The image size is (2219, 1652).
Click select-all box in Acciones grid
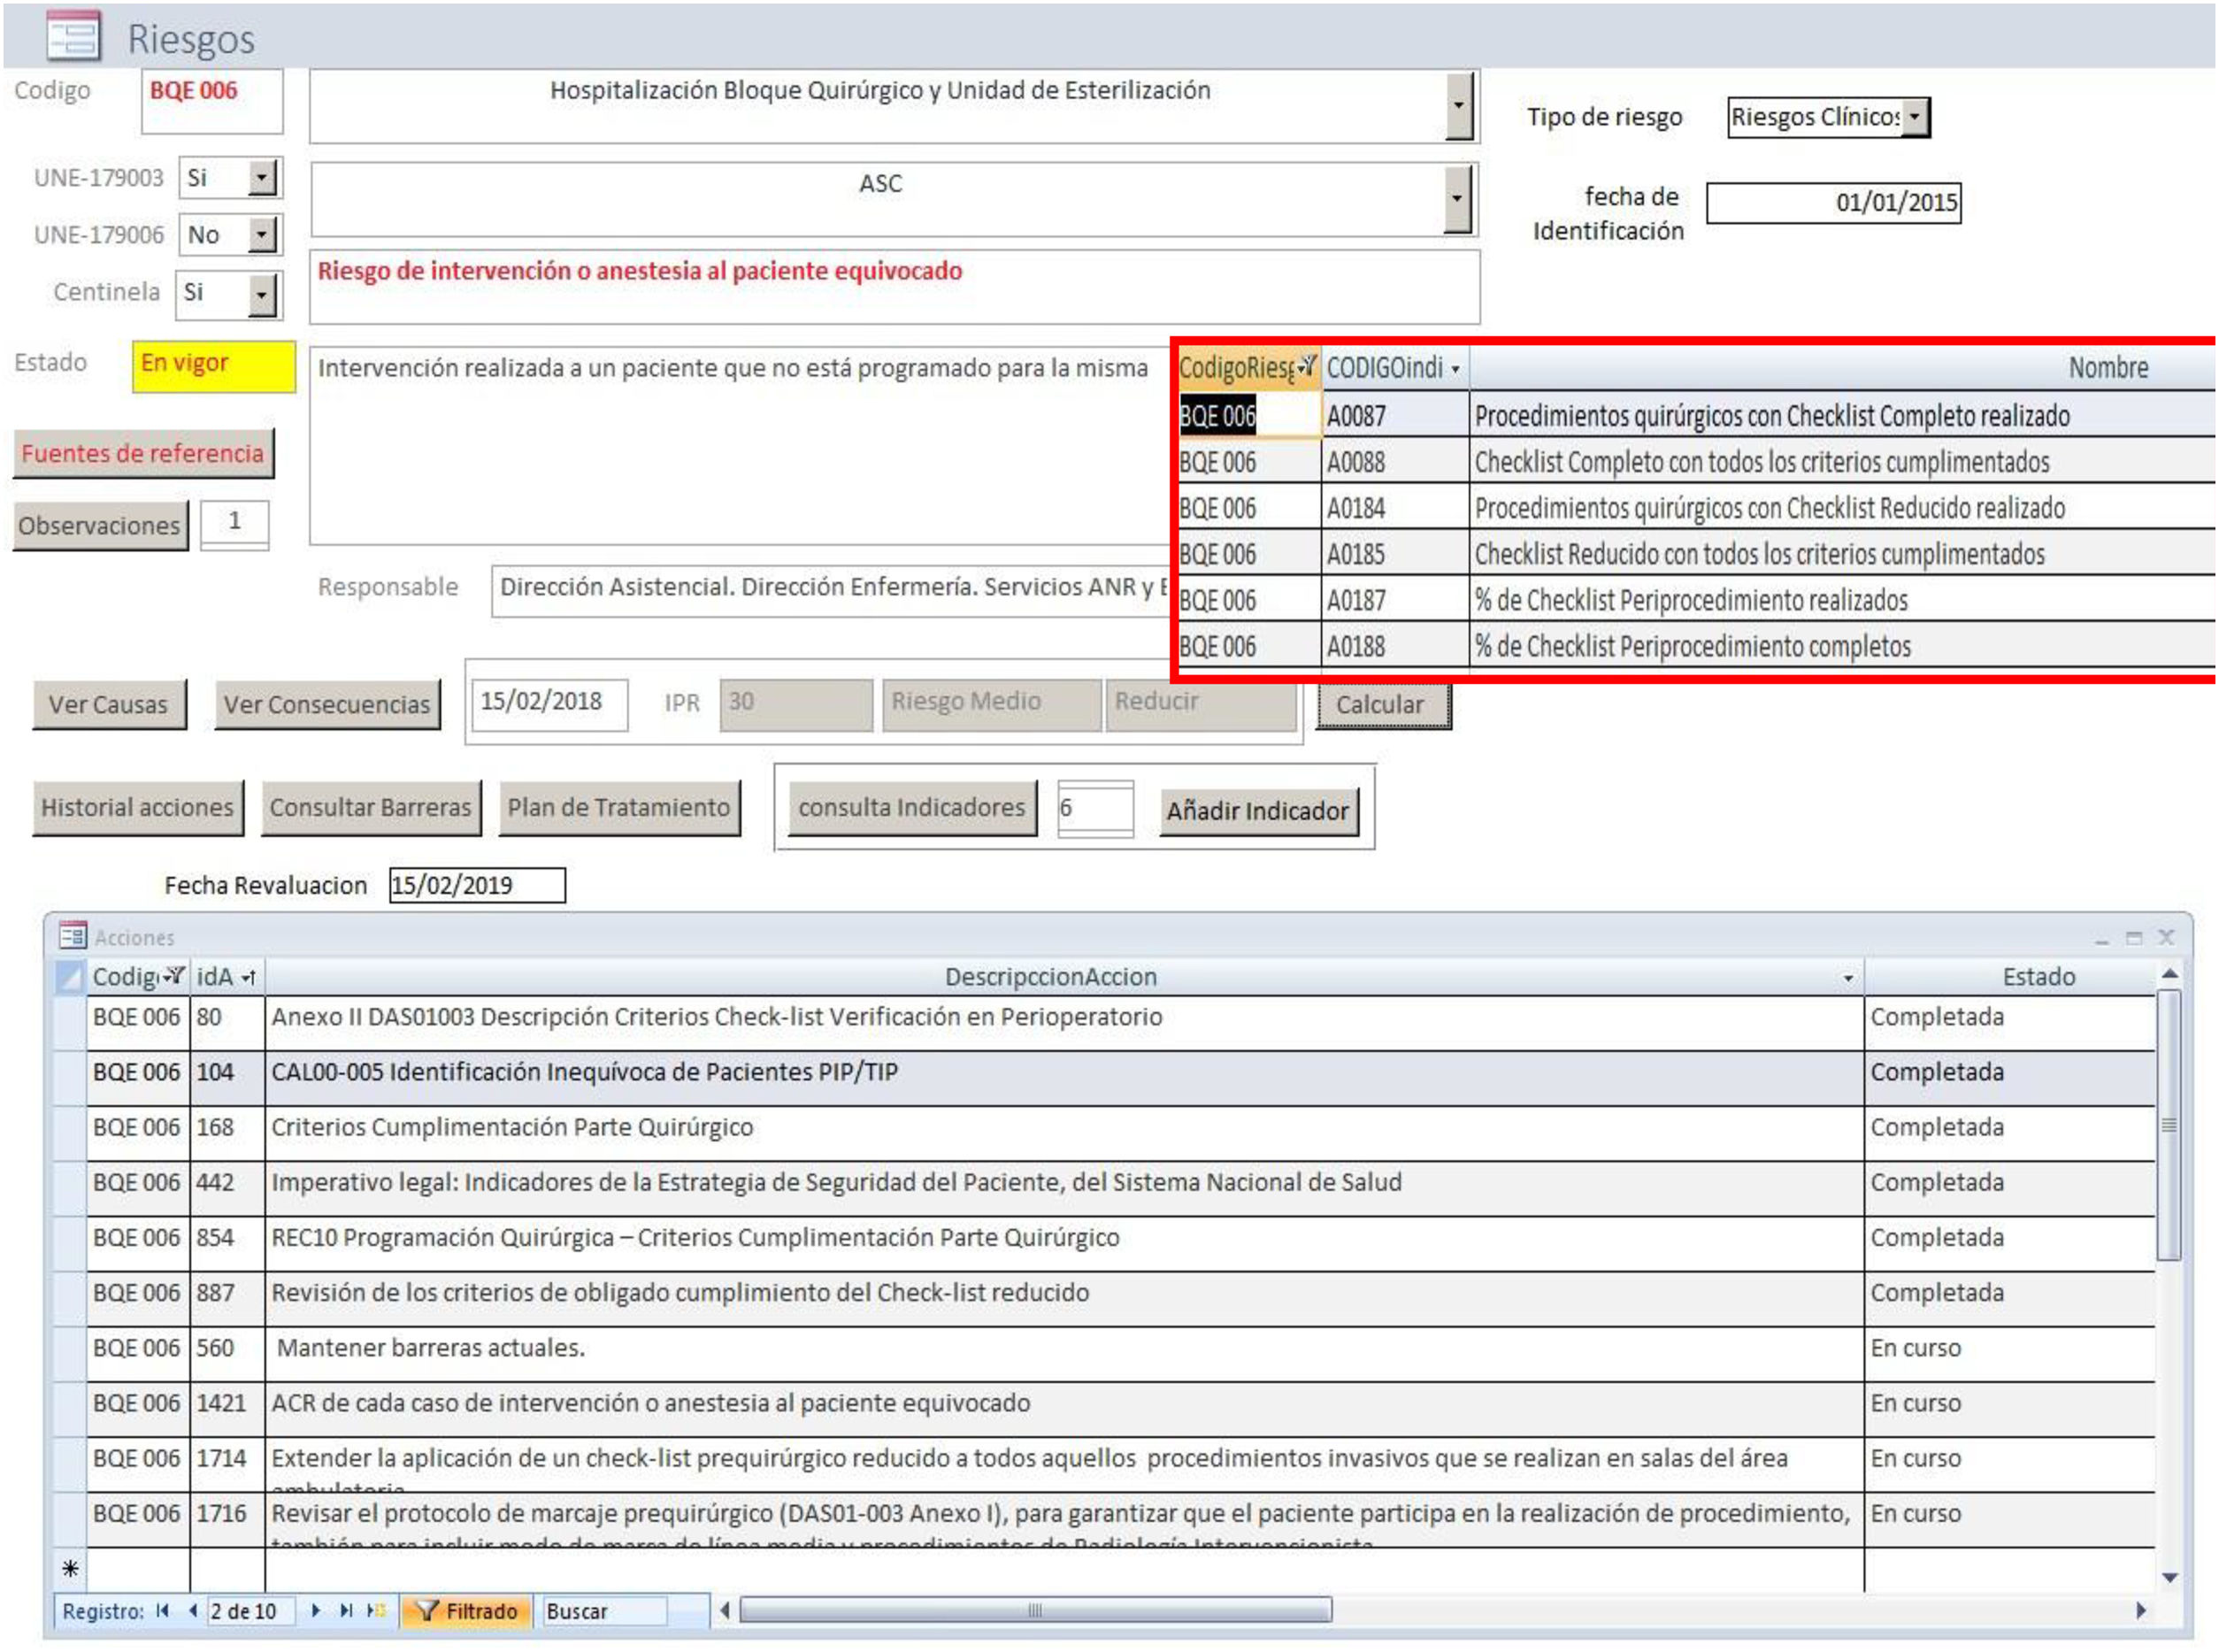pos(69,976)
